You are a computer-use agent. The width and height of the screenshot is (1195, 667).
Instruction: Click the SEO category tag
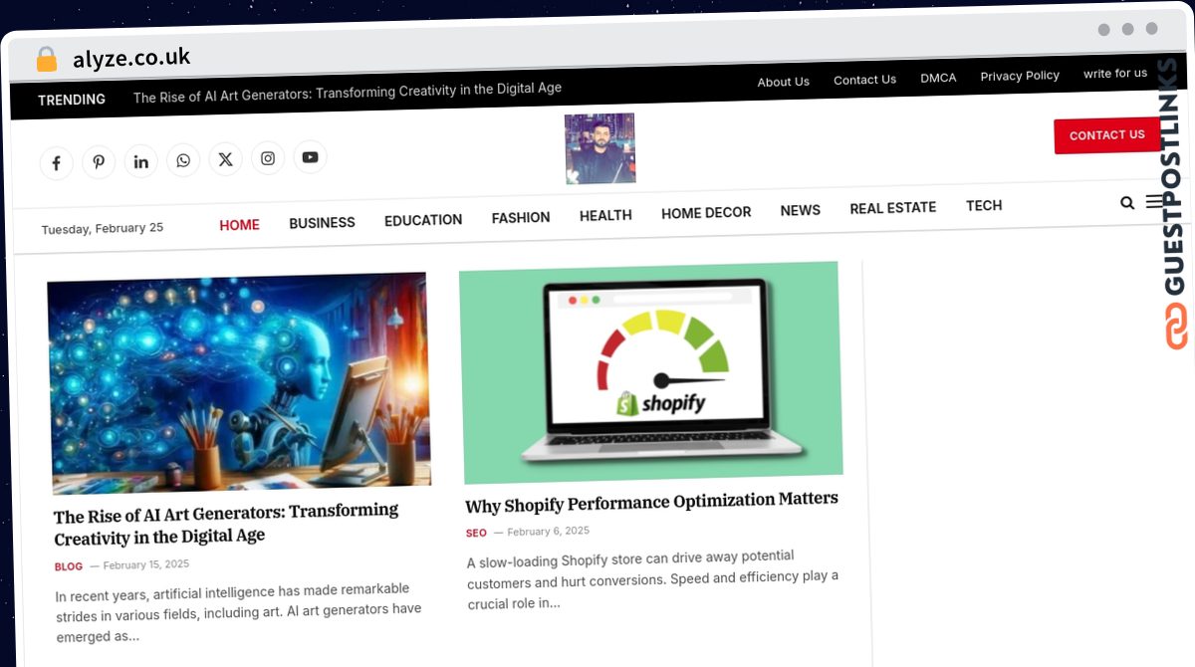click(476, 533)
